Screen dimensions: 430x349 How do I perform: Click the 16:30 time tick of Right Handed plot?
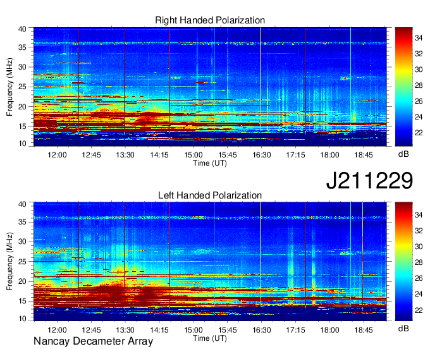tap(261, 155)
